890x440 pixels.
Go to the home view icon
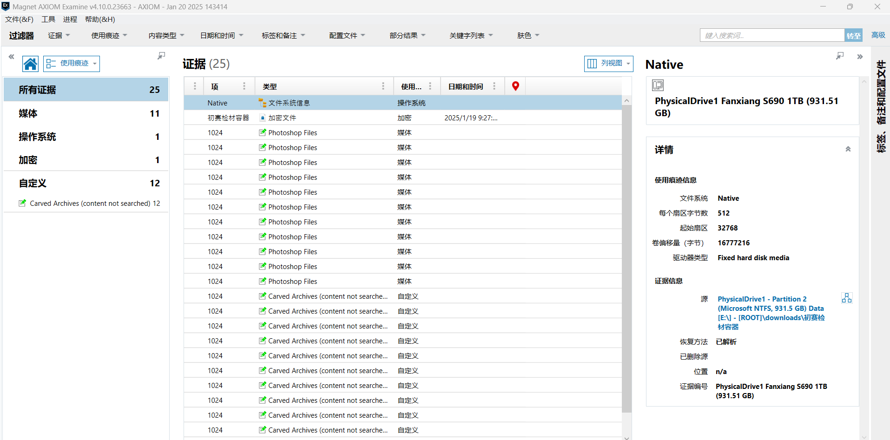30,64
